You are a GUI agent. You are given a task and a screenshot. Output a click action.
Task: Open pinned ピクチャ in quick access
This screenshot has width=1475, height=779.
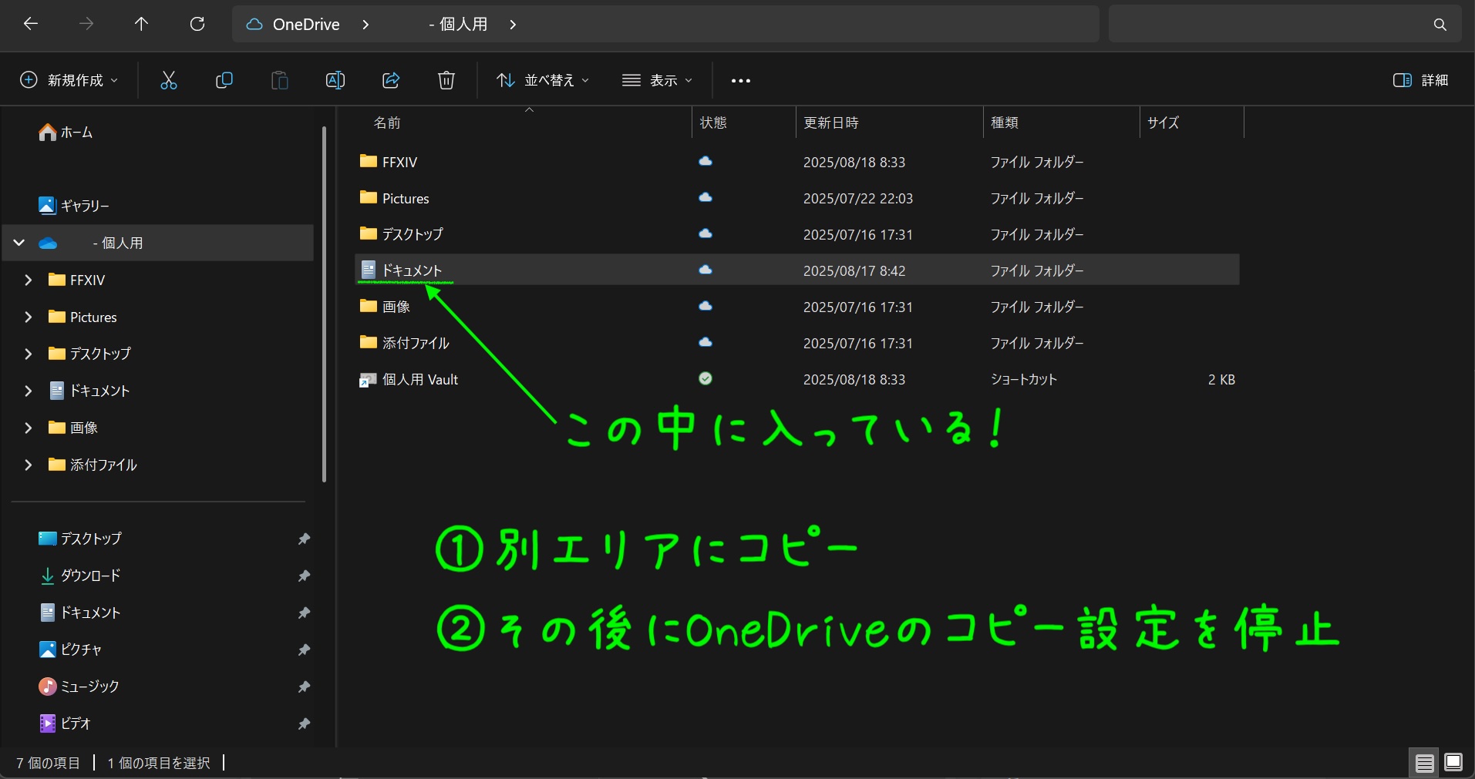[x=70, y=650]
